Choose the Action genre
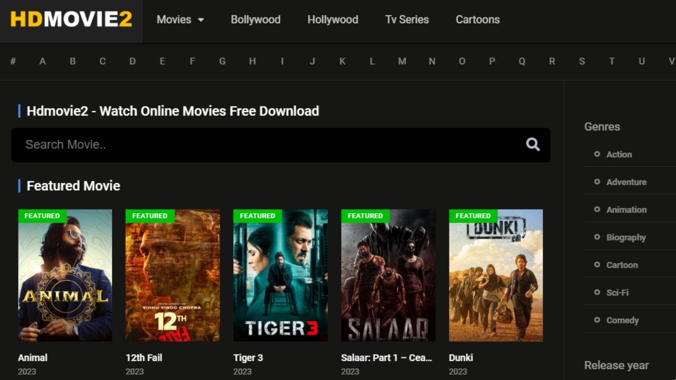This screenshot has height=380, width=676. (x=619, y=154)
